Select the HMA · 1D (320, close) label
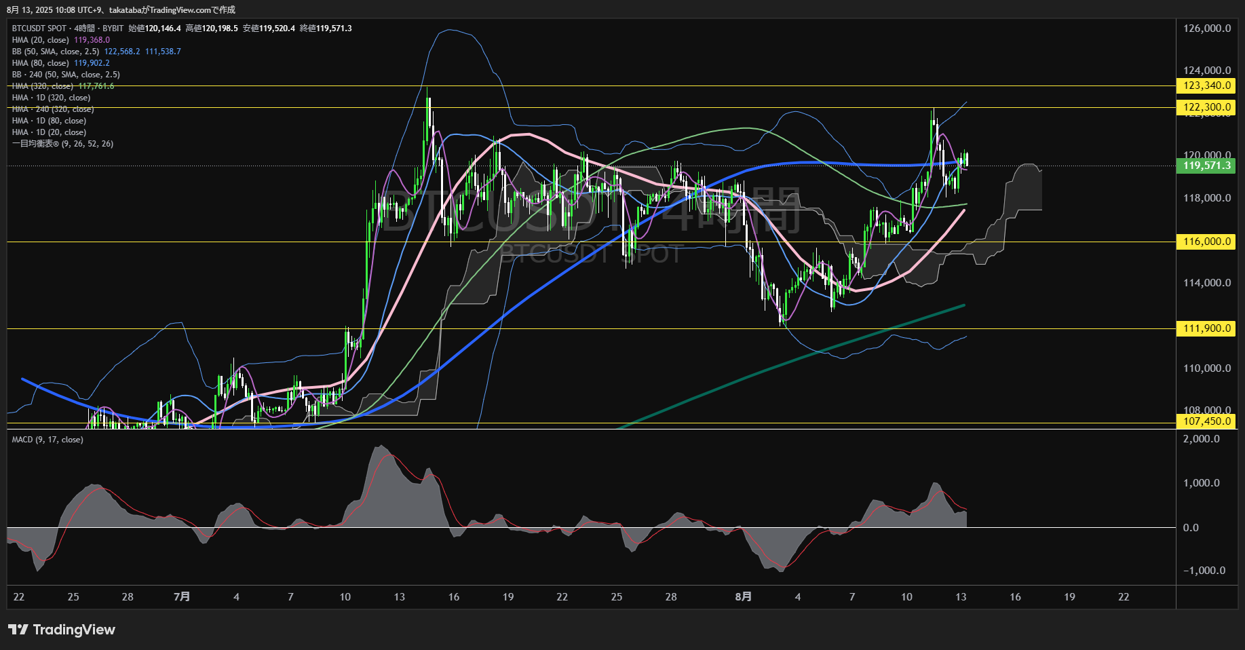Viewport: 1245px width, 650px height. point(51,98)
